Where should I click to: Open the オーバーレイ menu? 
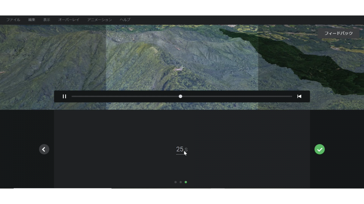[x=69, y=20]
